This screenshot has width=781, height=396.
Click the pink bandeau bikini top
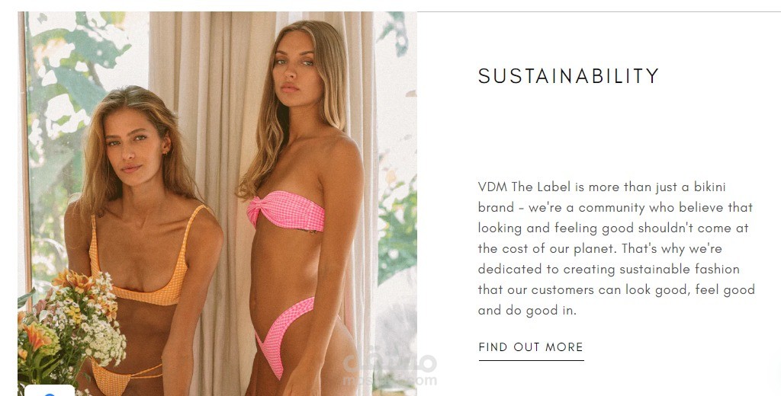(x=286, y=211)
